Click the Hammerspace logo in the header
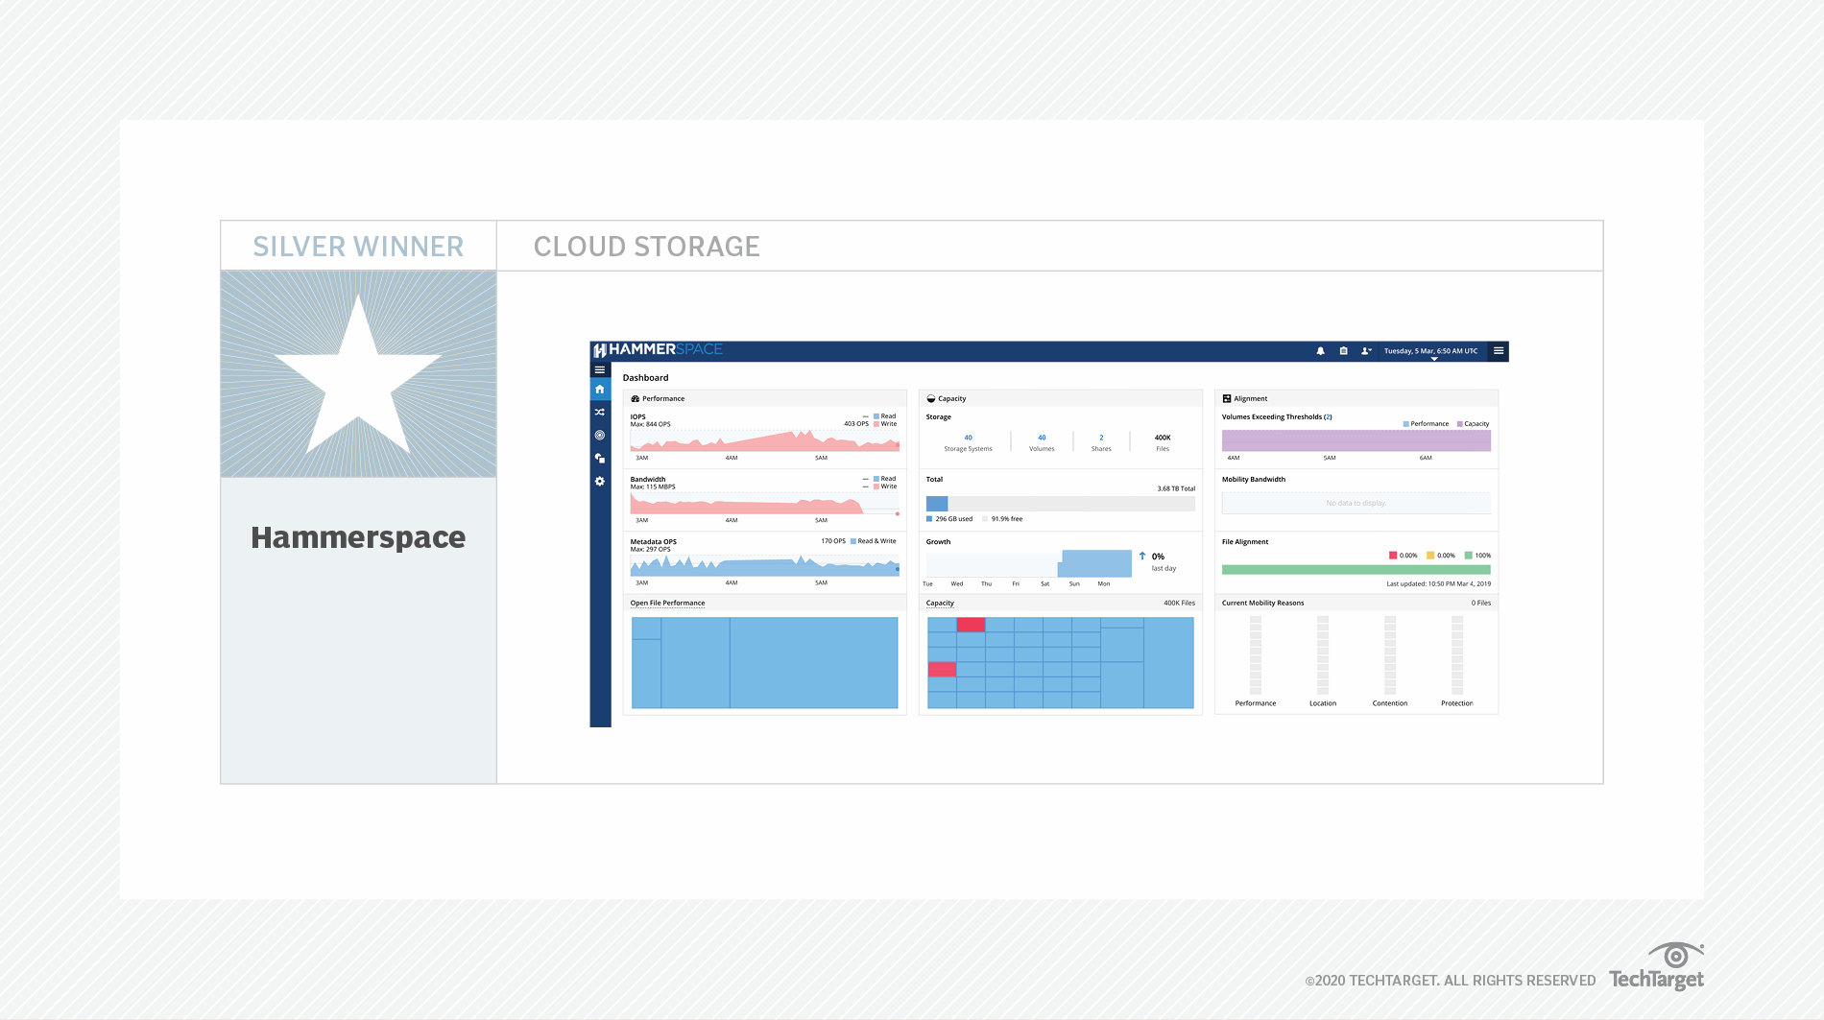 click(658, 349)
